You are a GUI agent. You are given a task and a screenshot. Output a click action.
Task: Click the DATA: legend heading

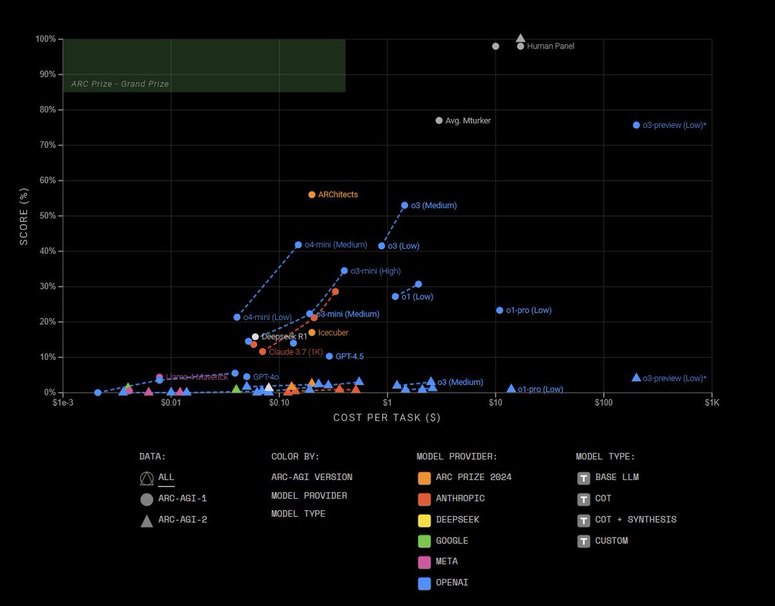point(152,456)
